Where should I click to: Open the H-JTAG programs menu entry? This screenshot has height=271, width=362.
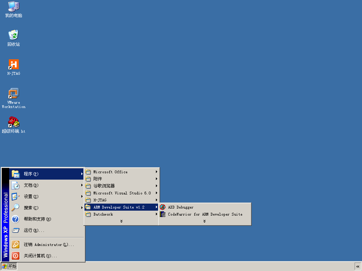(122, 200)
